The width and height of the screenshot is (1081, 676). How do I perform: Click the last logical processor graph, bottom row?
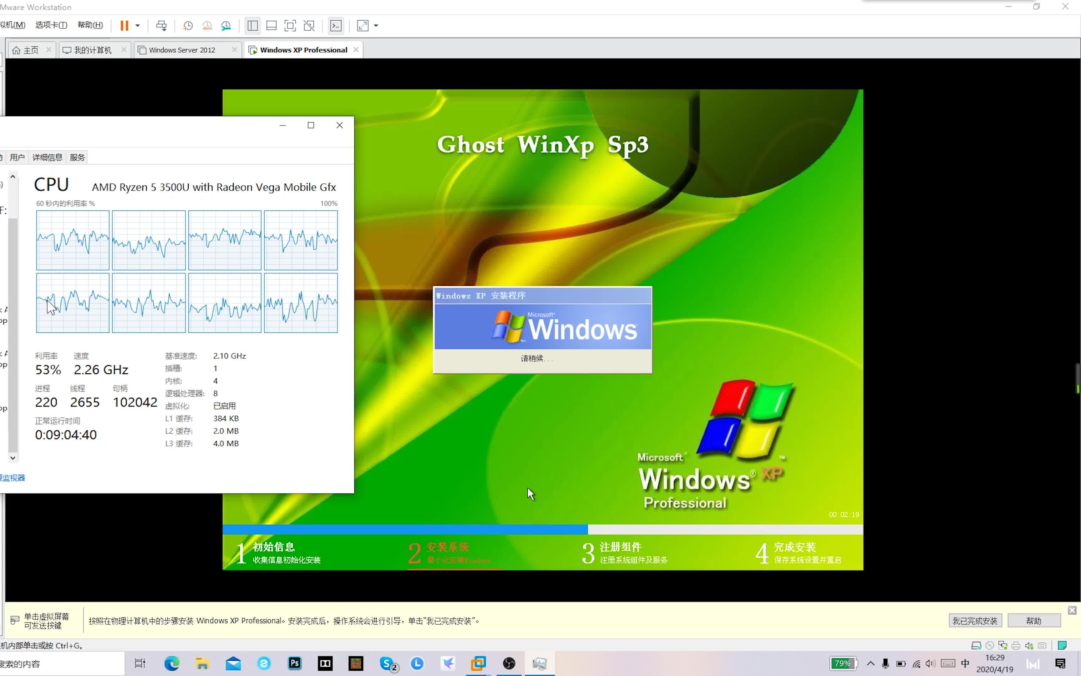pyautogui.click(x=301, y=303)
